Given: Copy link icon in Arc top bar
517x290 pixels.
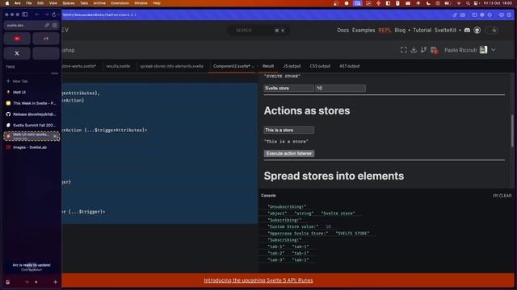Looking at the screenshot, I should point(455,14).
